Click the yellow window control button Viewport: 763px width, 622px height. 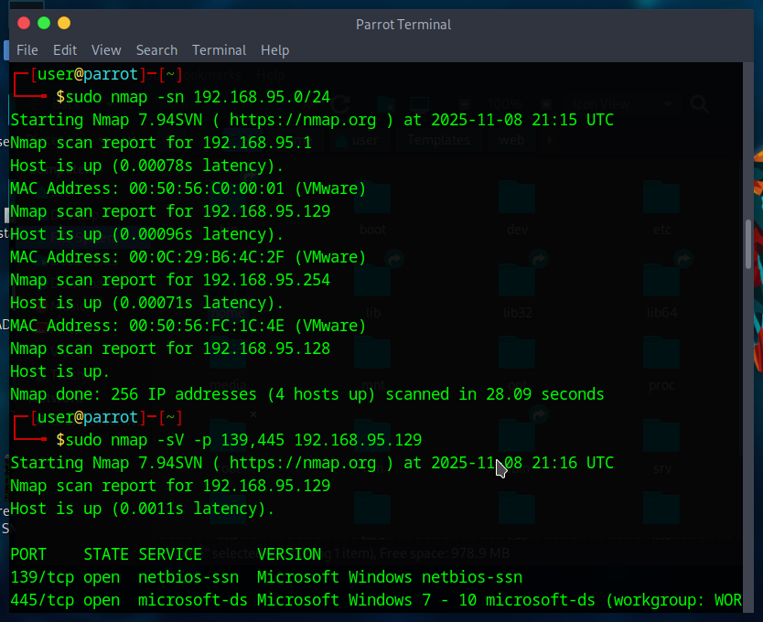64,23
